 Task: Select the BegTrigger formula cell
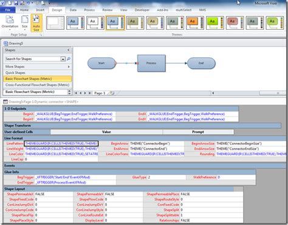75,177
